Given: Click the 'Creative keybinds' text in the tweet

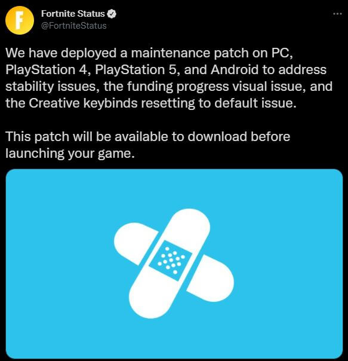Looking at the screenshot, I should pos(83,103).
